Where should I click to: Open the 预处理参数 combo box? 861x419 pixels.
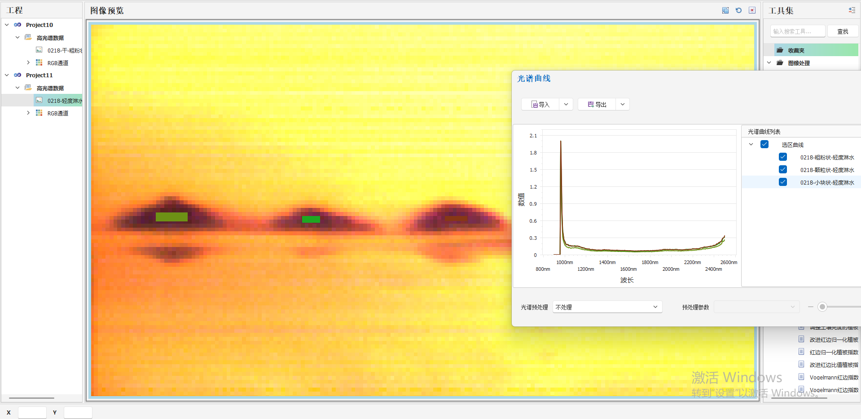757,307
